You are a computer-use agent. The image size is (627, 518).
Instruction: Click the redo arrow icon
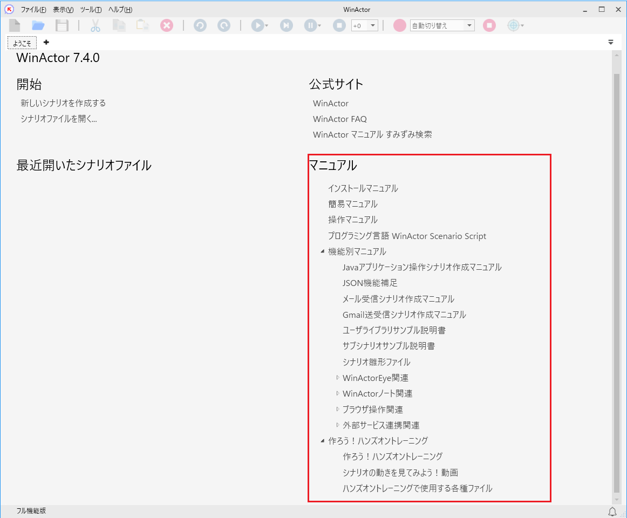[224, 25]
